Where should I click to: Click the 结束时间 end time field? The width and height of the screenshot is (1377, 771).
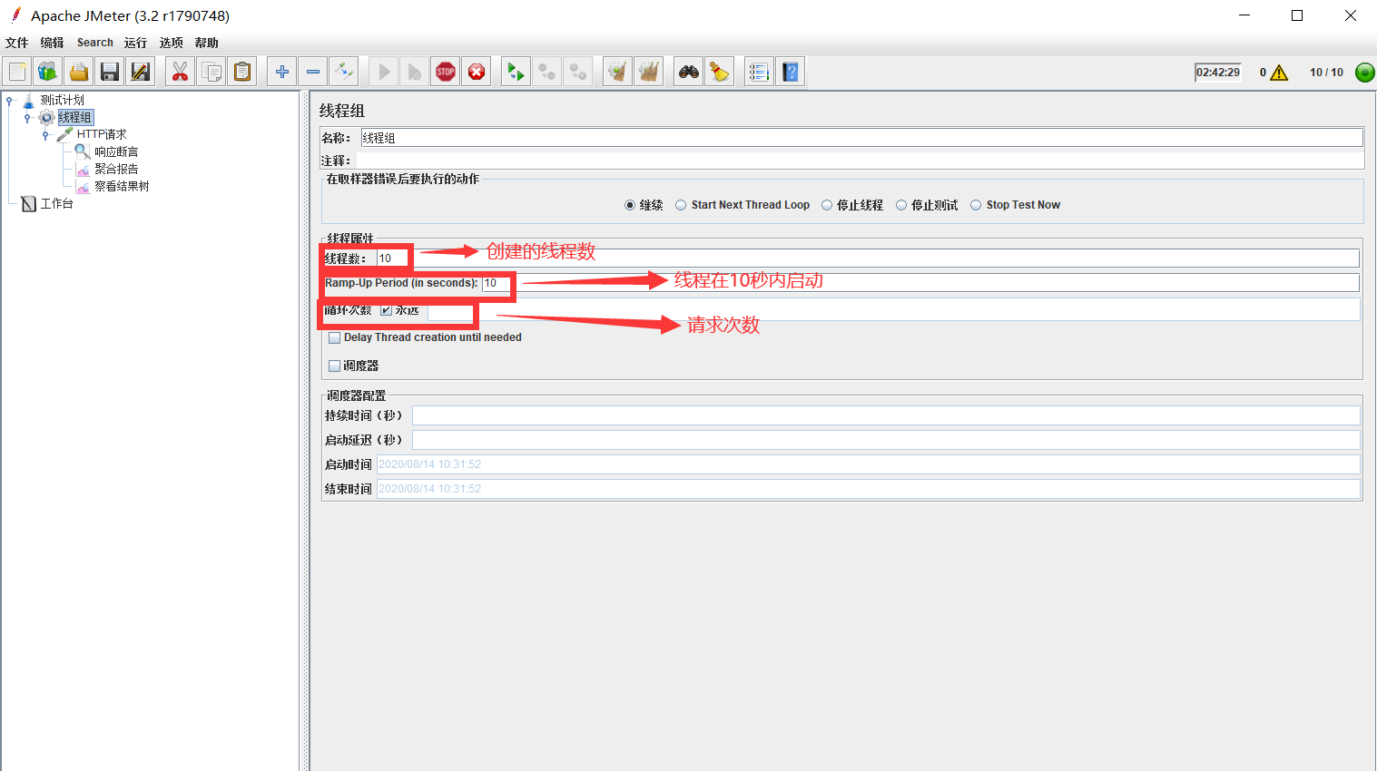(868, 489)
